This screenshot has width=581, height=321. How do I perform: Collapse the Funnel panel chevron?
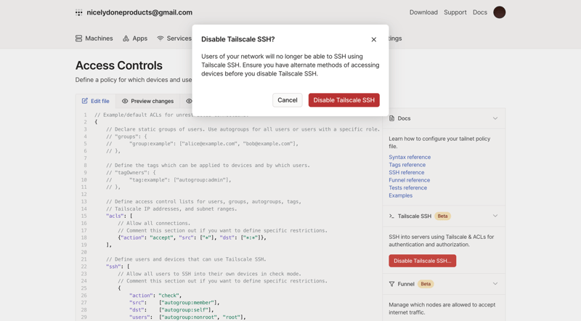pyautogui.click(x=495, y=283)
